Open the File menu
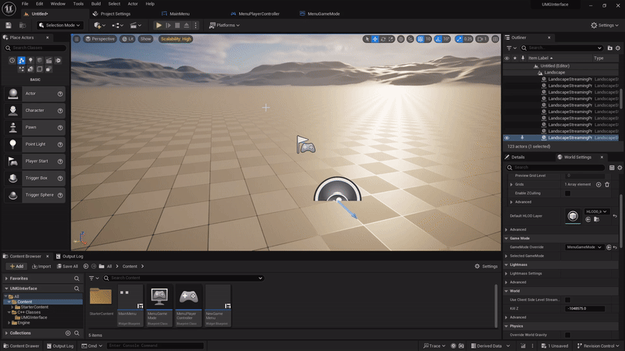The image size is (625, 351). (x=25, y=4)
